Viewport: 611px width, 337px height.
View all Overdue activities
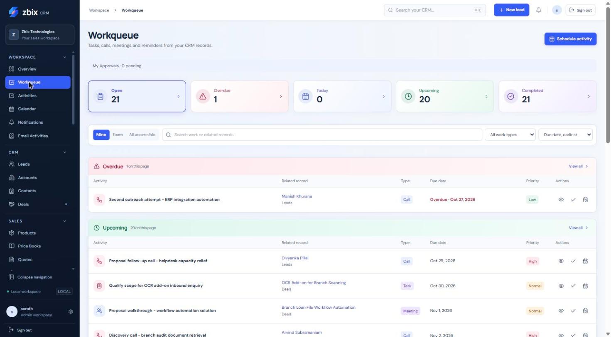tap(578, 166)
